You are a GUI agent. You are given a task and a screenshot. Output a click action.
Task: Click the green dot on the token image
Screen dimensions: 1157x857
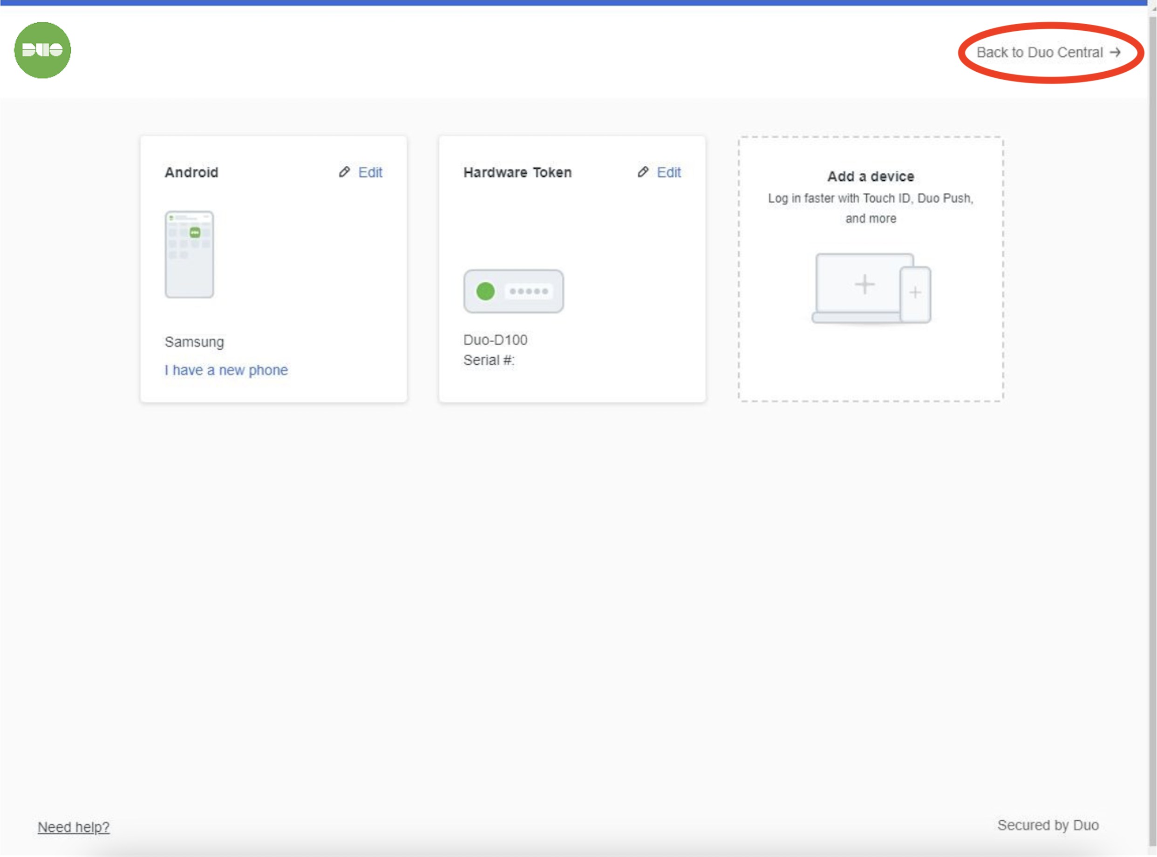click(486, 291)
